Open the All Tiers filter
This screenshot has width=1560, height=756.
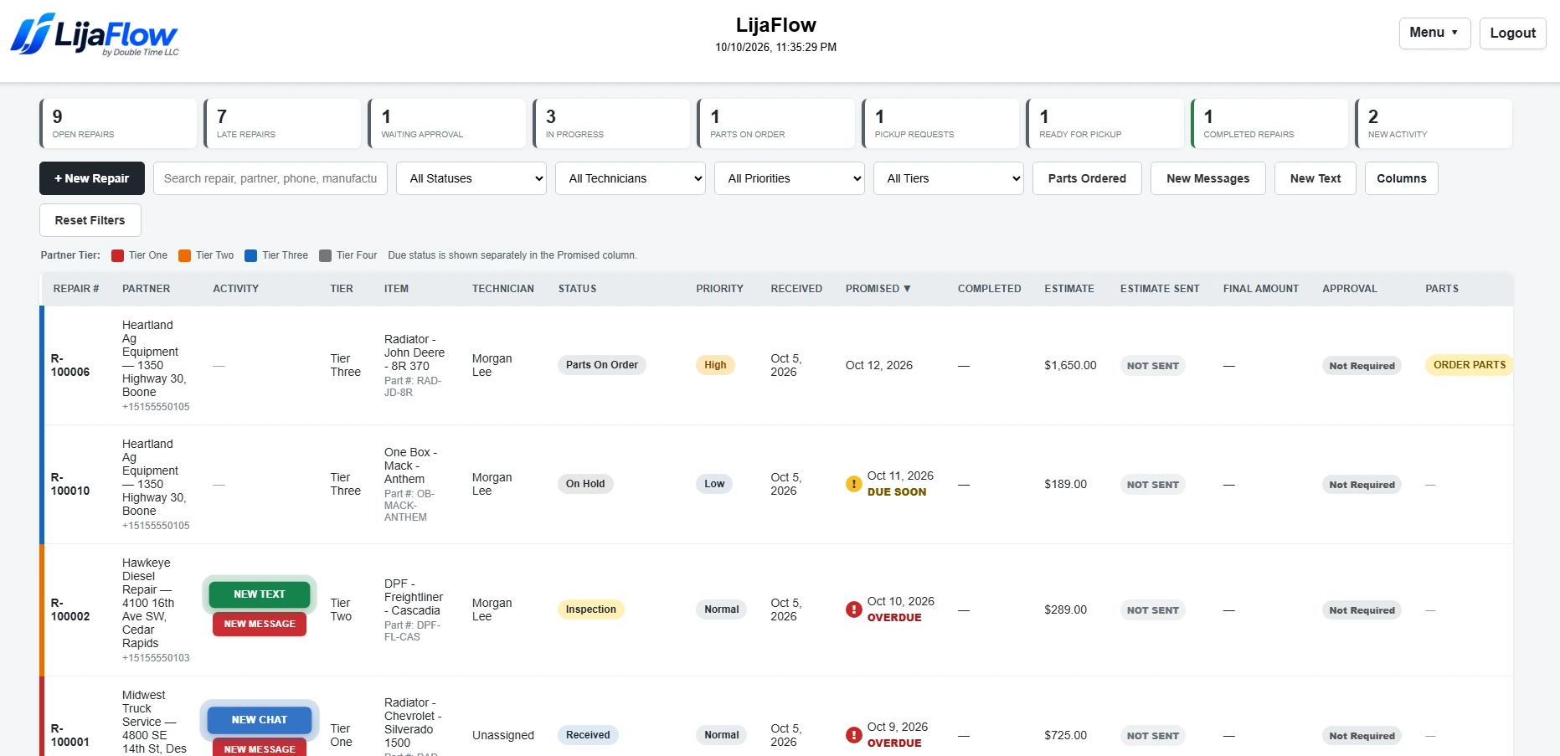(949, 178)
